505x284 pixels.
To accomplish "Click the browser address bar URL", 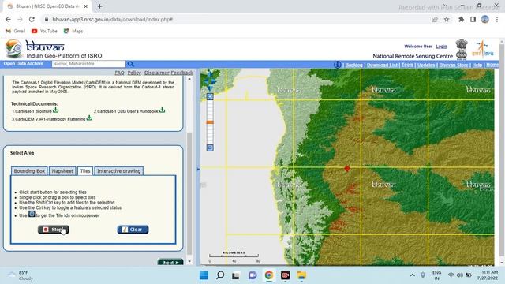I will [112, 19].
